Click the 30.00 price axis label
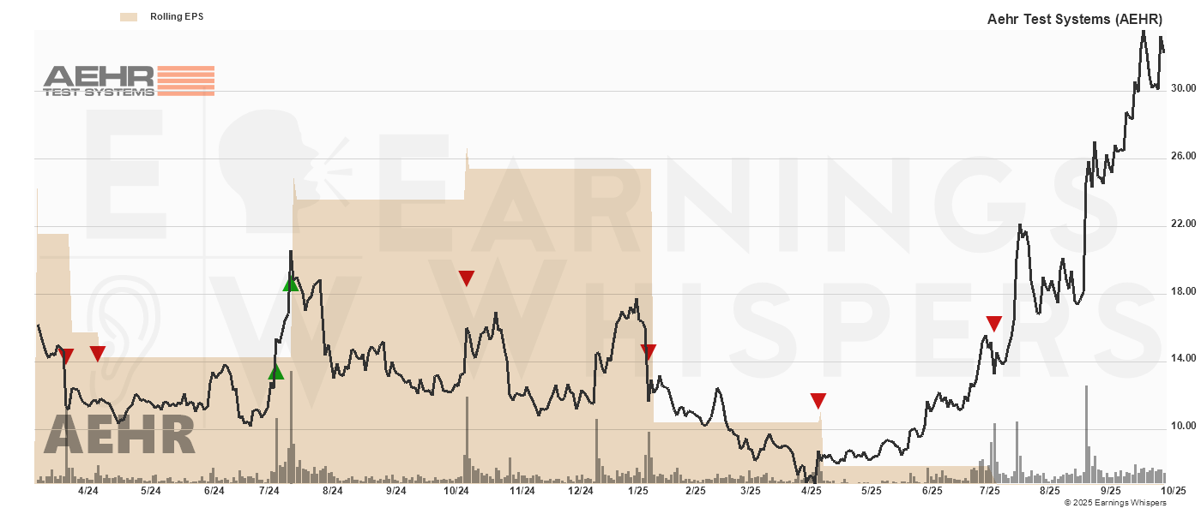The width and height of the screenshot is (1201, 514). pyautogui.click(x=1184, y=88)
